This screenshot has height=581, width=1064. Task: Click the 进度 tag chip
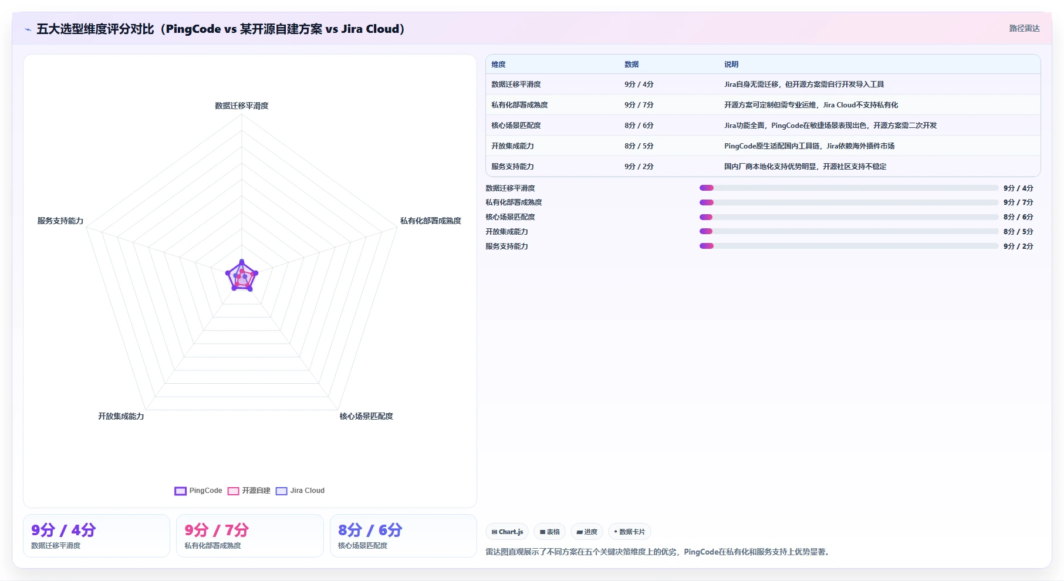[x=587, y=532]
